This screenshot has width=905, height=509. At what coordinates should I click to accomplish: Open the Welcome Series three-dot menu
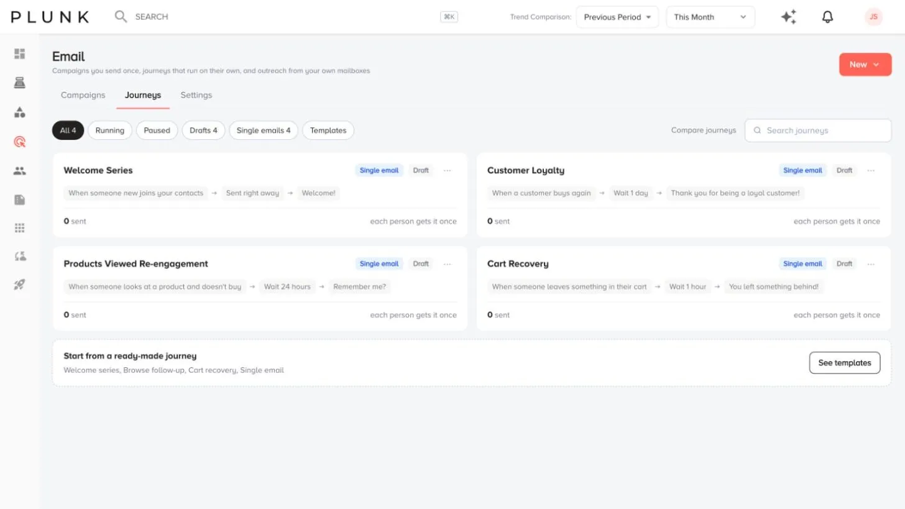pyautogui.click(x=448, y=170)
